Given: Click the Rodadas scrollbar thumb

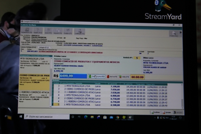Looking at the screenshot, I should [x=182, y=103].
